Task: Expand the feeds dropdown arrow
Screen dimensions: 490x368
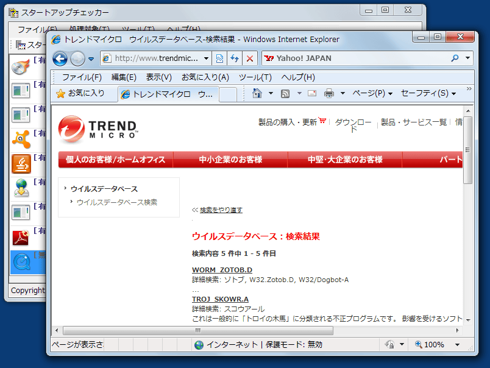Action: tap(299, 93)
